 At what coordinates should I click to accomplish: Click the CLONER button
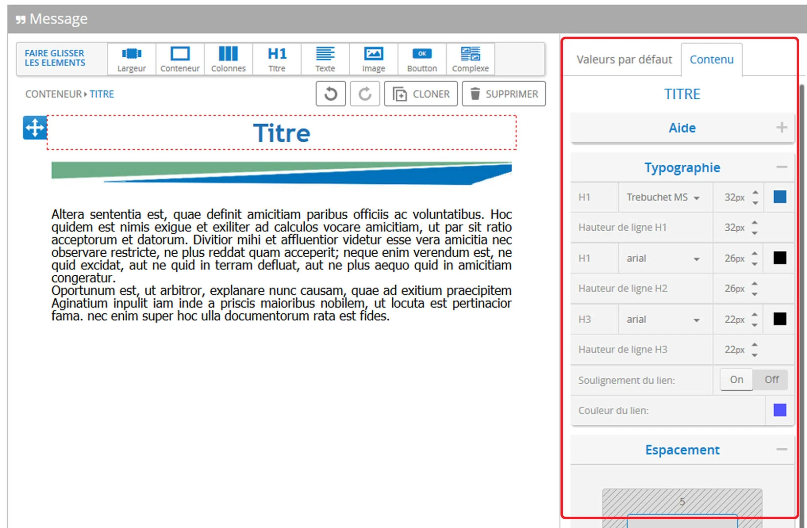click(421, 94)
